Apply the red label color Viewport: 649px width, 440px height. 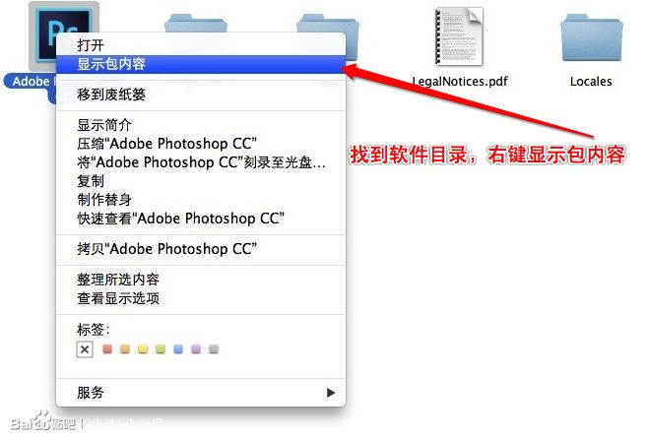click(x=107, y=349)
